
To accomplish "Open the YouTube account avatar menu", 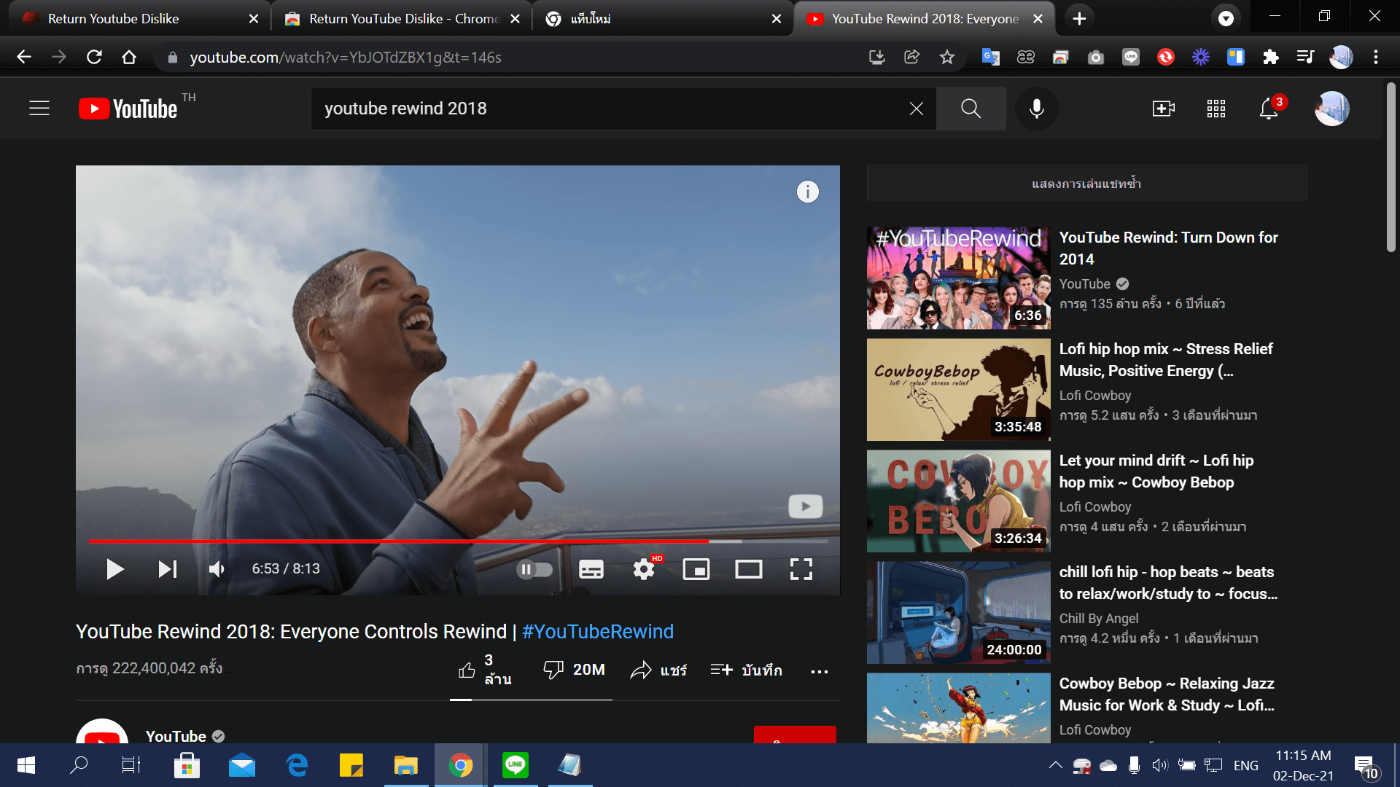I will pyautogui.click(x=1331, y=109).
